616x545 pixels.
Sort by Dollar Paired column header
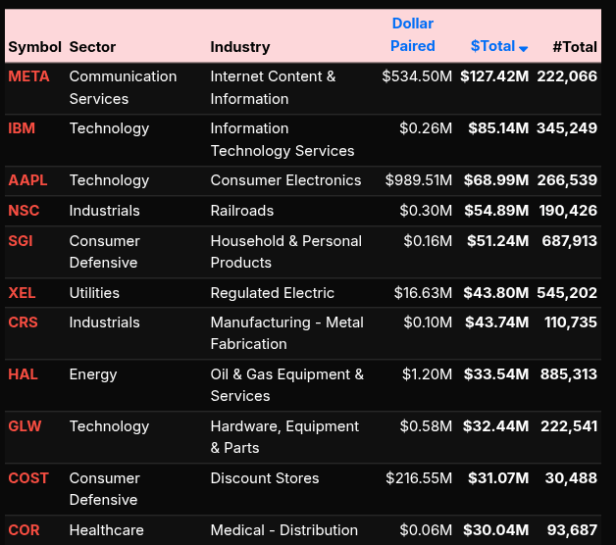pos(412,34)
